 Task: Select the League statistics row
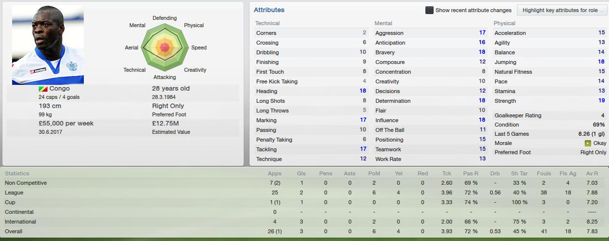point(304,193)
